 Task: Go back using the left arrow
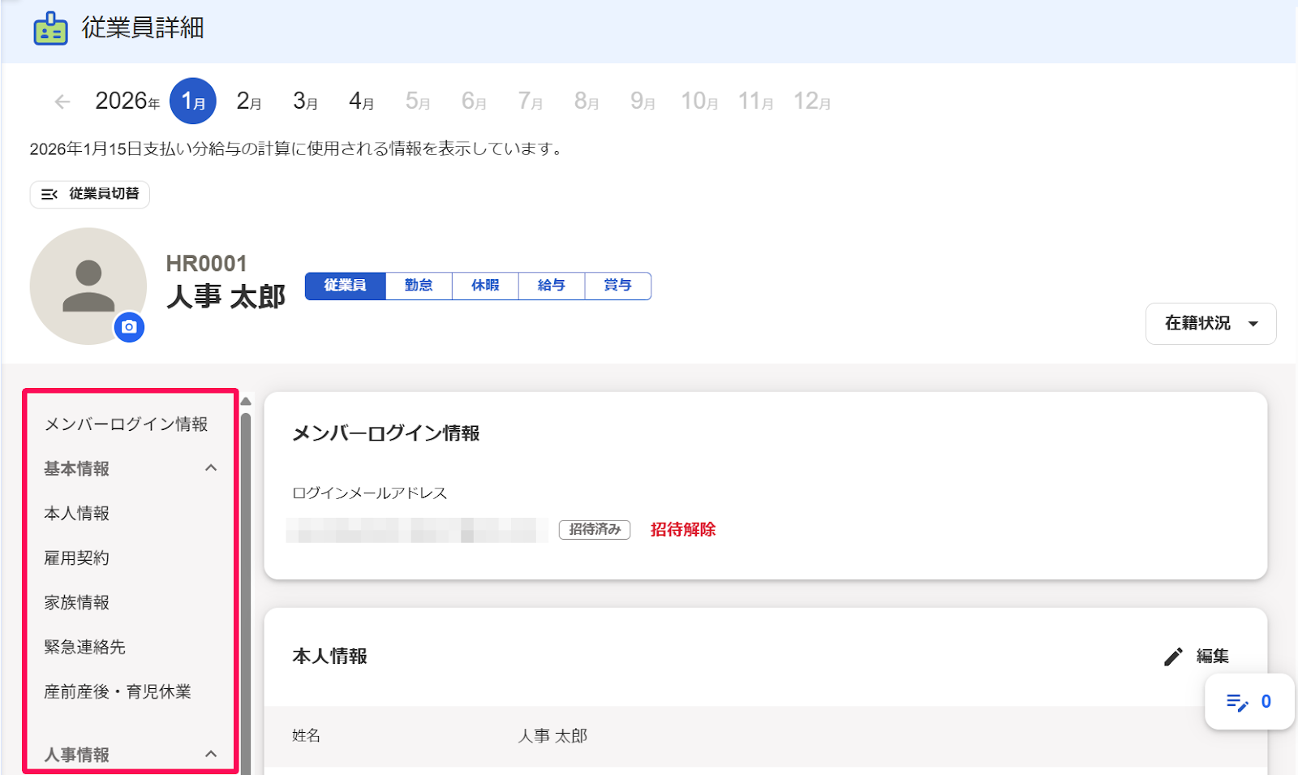coord(62,101)
